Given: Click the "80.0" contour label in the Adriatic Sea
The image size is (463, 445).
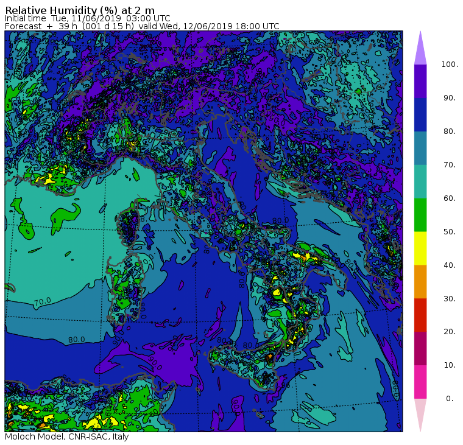Looking at the screenshot, I should 280,220.
